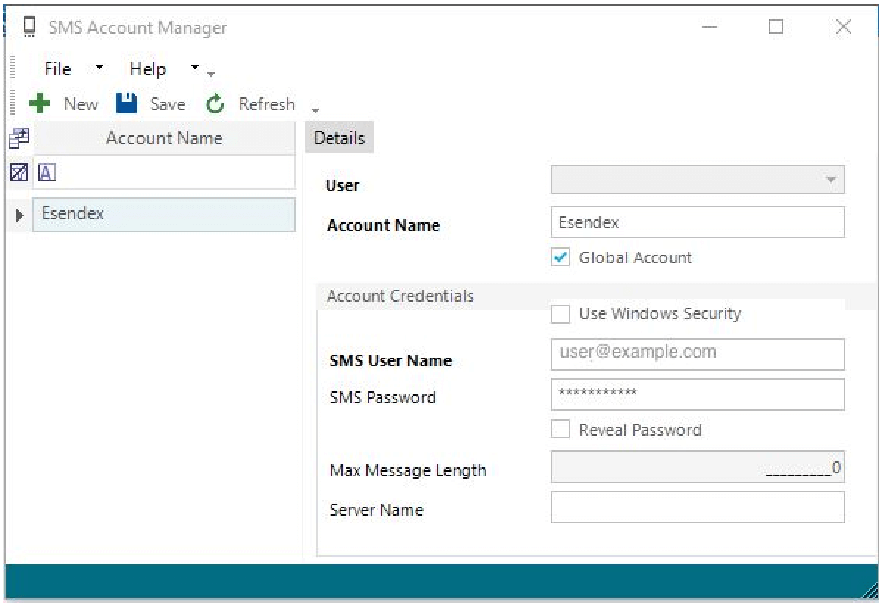Open the User dropdown list
The image size is (879, 604).
tap(832, 179)
